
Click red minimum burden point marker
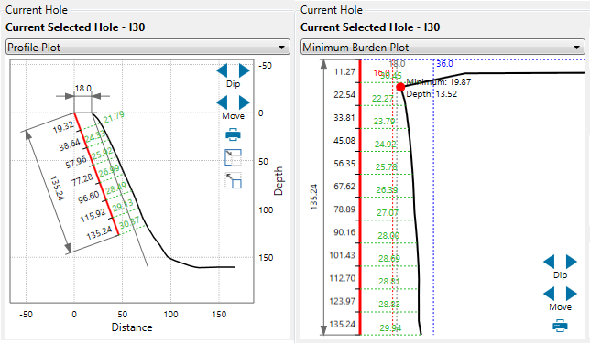pyautogui.click(x=400, y=87)
